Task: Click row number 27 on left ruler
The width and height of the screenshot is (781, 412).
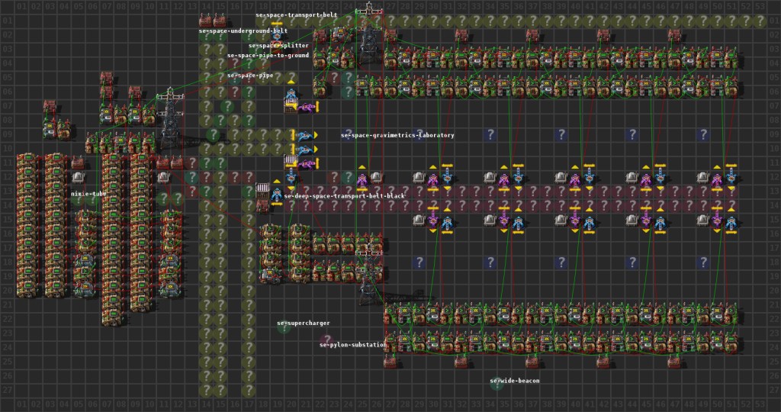Action: [x=6, y=389]
